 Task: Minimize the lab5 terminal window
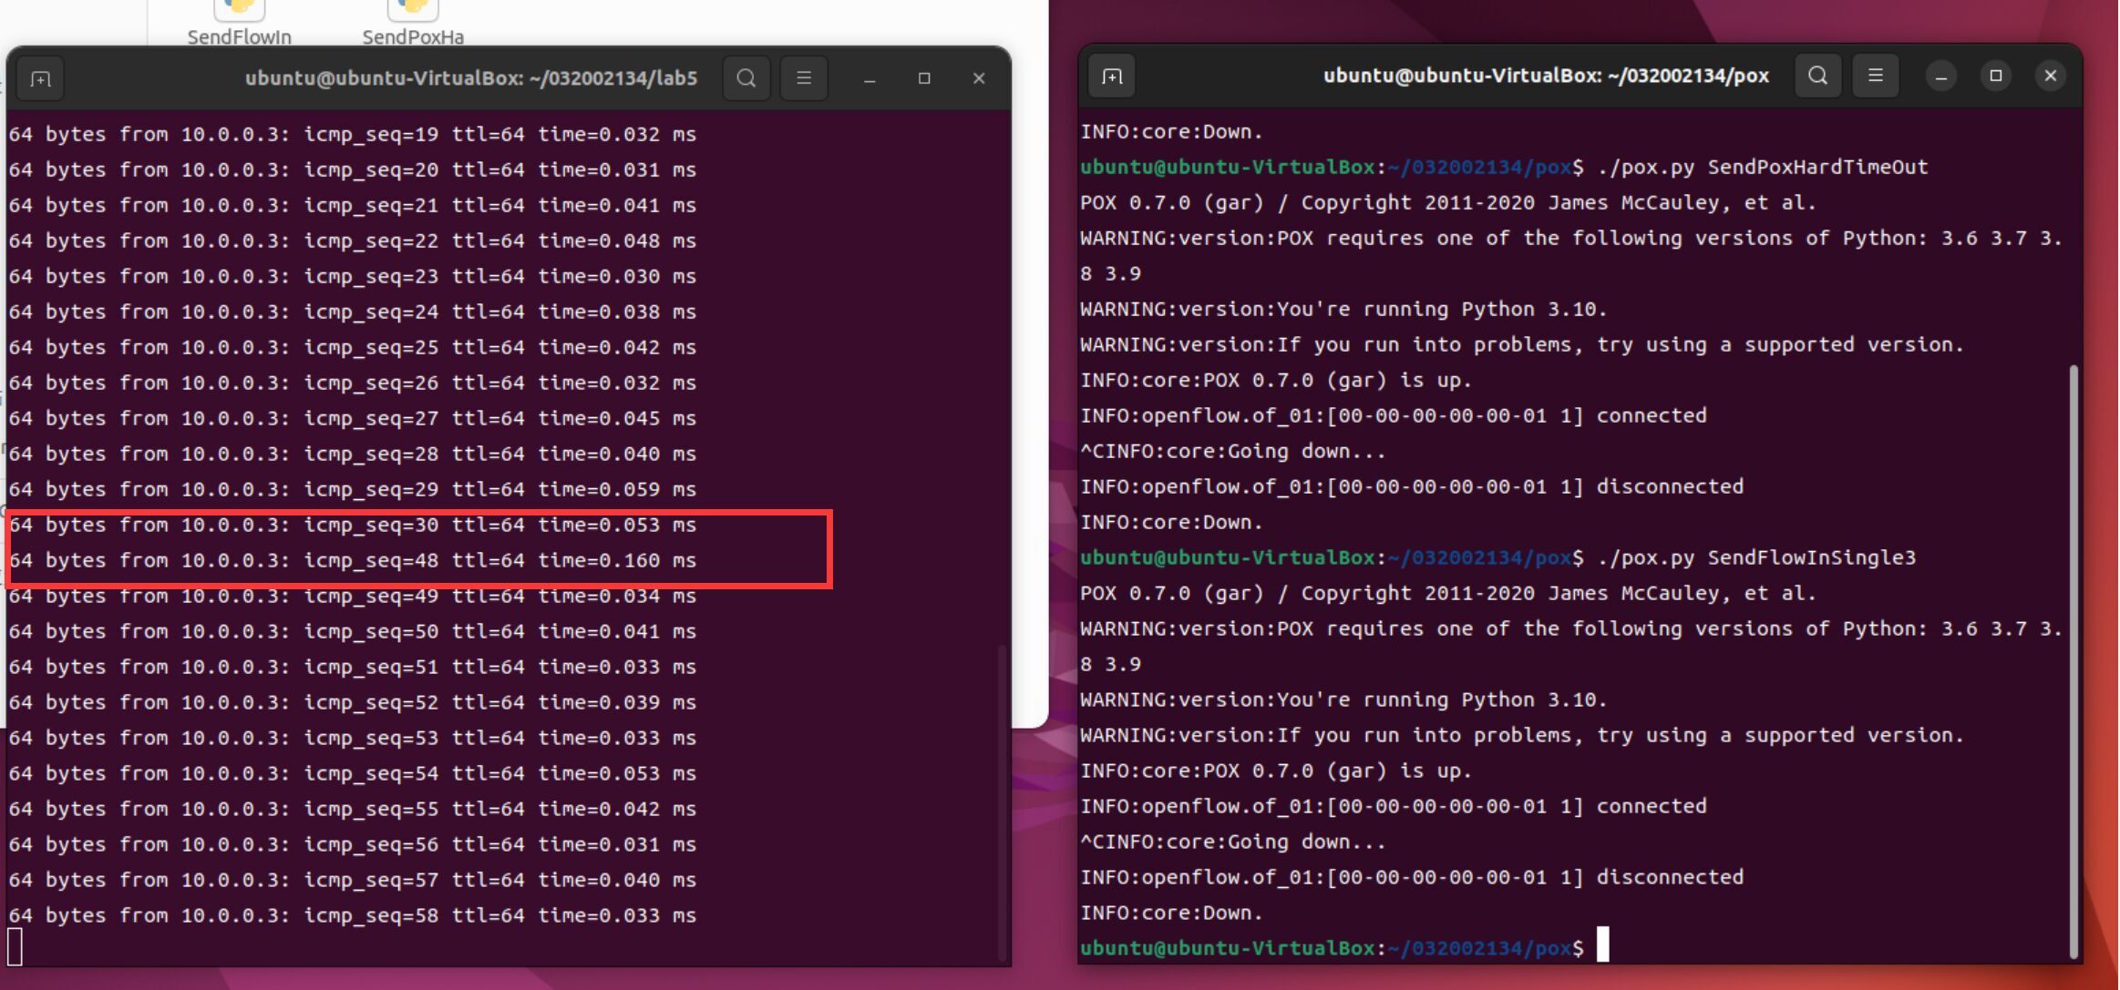click(870, 79)
